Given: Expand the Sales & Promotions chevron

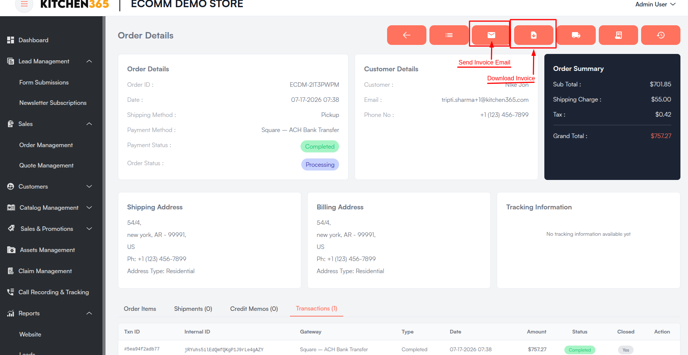Looking at the screenshot, I should (89, 229).
